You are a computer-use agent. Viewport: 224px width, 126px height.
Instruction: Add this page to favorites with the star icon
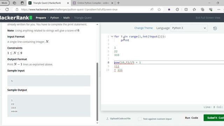[159, 9]
